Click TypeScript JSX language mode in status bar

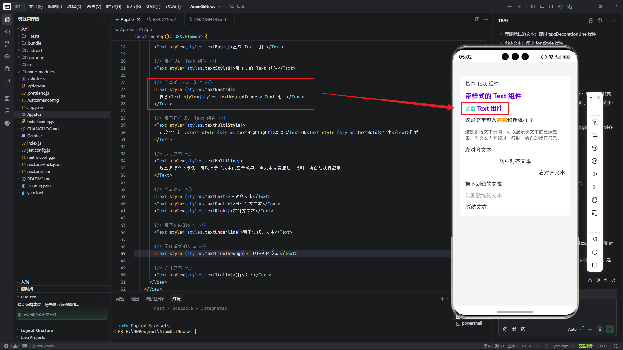coord(563,346)
